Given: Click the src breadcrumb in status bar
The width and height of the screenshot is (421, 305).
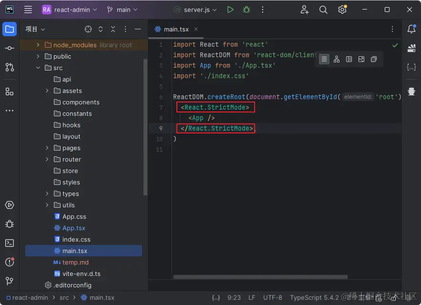Looking at the screenshot, I should tap(64, 298).
